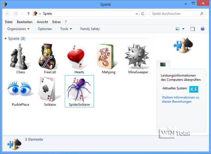Go up one folder level
Screen dimensions: 211x154
(x=28, y=14)
